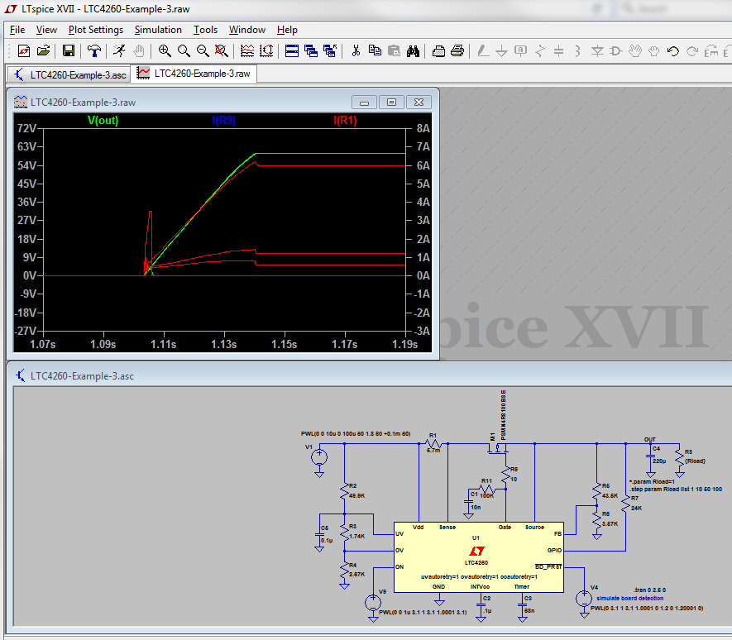Screen dimensions: 732x640
Task: Select the Resistor component tool
Action: tap(539, 50)
